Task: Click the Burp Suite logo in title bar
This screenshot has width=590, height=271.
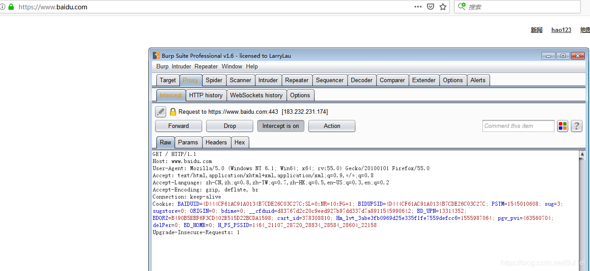Action: click(156, 56)
